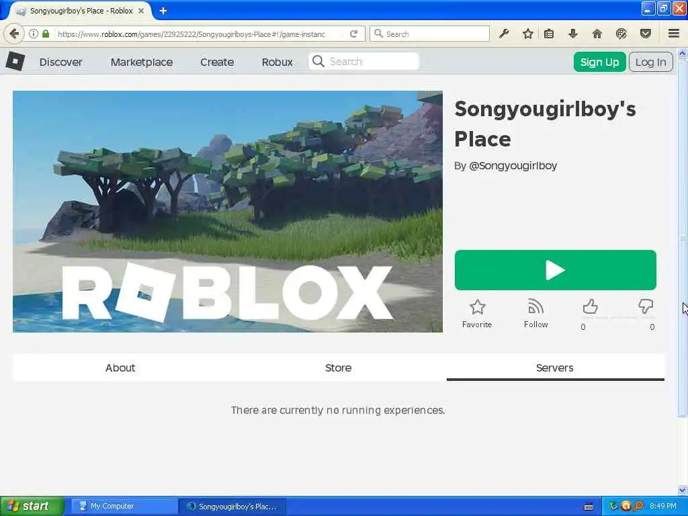The height and width of the screenshot is (516, 688).
Task: Open the Discover menu item
Action: click(x=60, y=62)
